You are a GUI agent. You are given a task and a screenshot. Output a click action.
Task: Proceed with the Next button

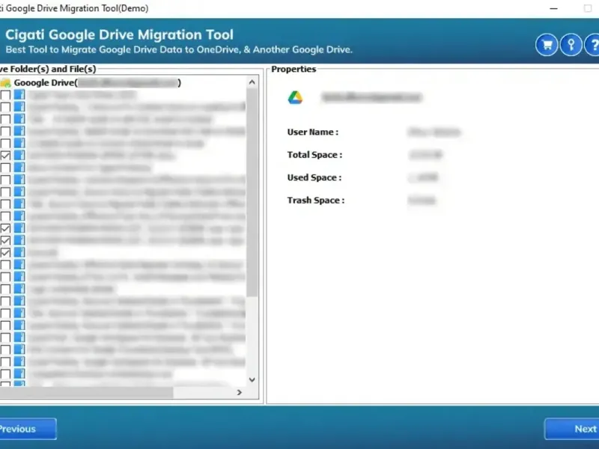point(572,429)
